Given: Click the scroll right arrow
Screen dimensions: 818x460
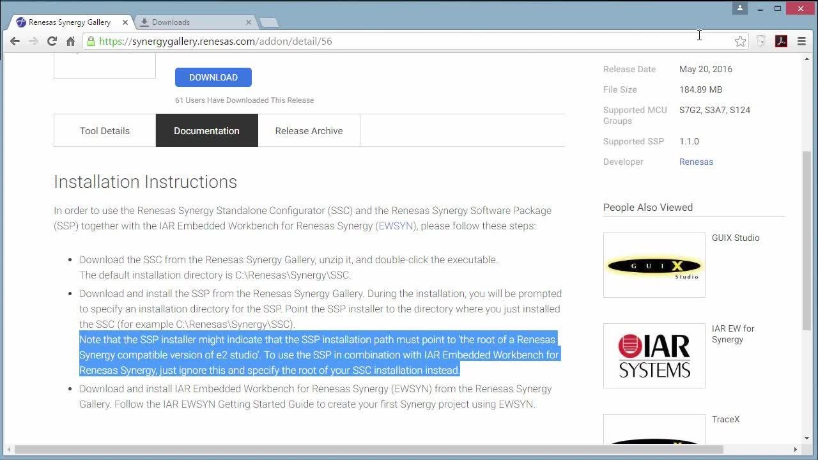Looking at the screenshot, I should pyautogui.click(x=796, y=449).
